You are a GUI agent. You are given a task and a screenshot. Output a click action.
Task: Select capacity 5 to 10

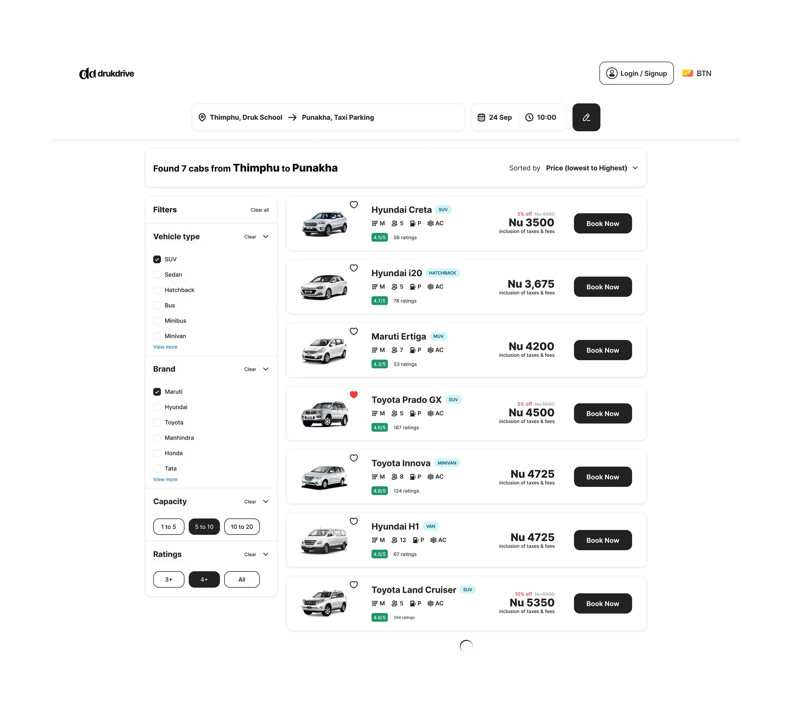coord(204,527)
